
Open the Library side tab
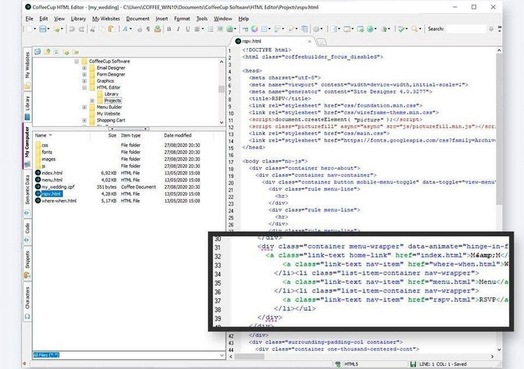point(27,107)
